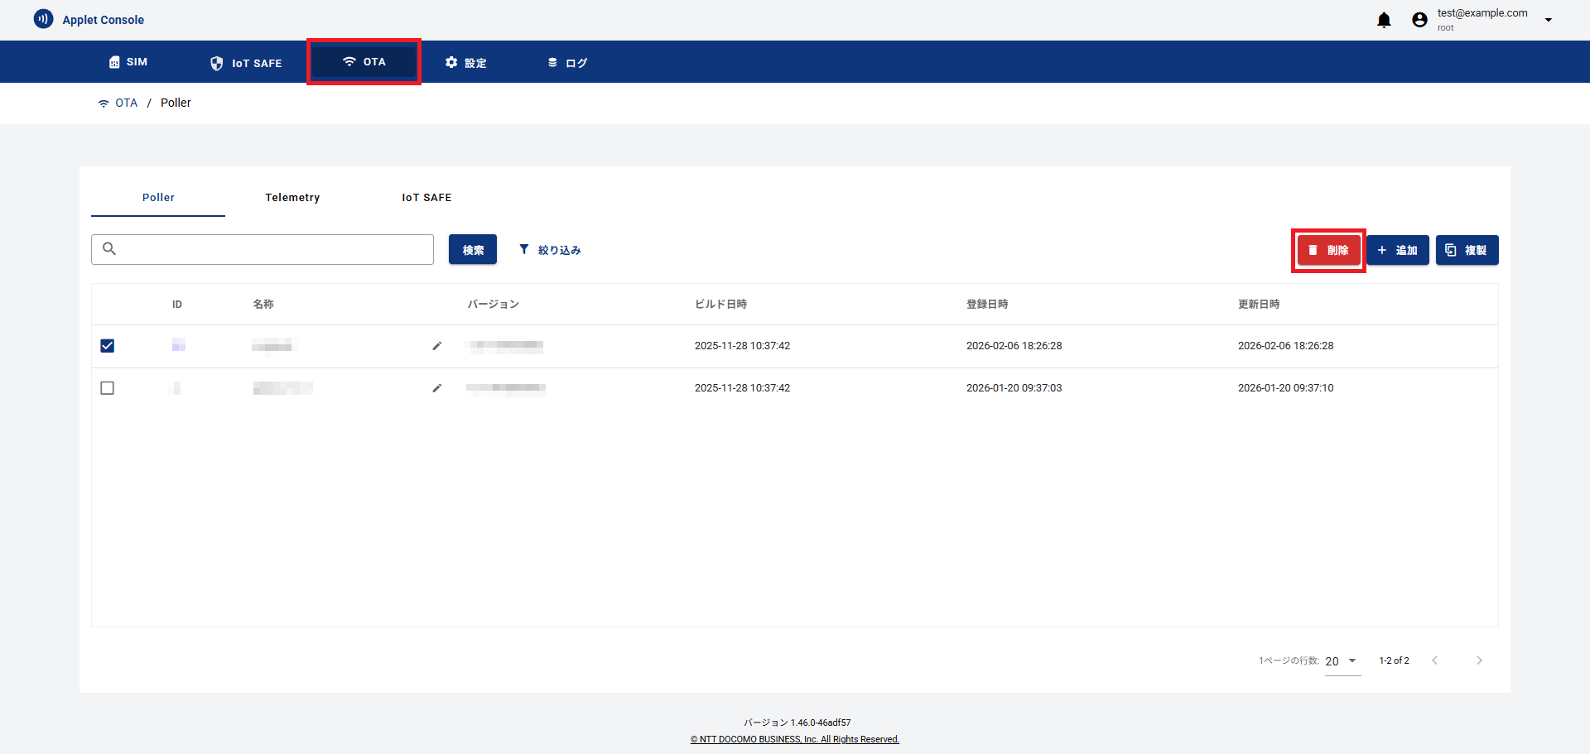This screenshot has height=754, width=1590.
Task: Click the magnifier icon in search field
Action: pos(109,249)
